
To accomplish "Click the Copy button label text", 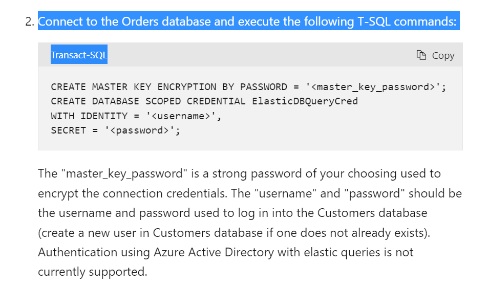I will point(443,55).
